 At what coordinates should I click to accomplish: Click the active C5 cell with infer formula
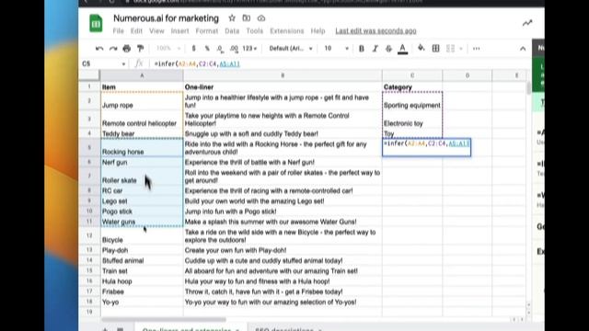(426, 147)
